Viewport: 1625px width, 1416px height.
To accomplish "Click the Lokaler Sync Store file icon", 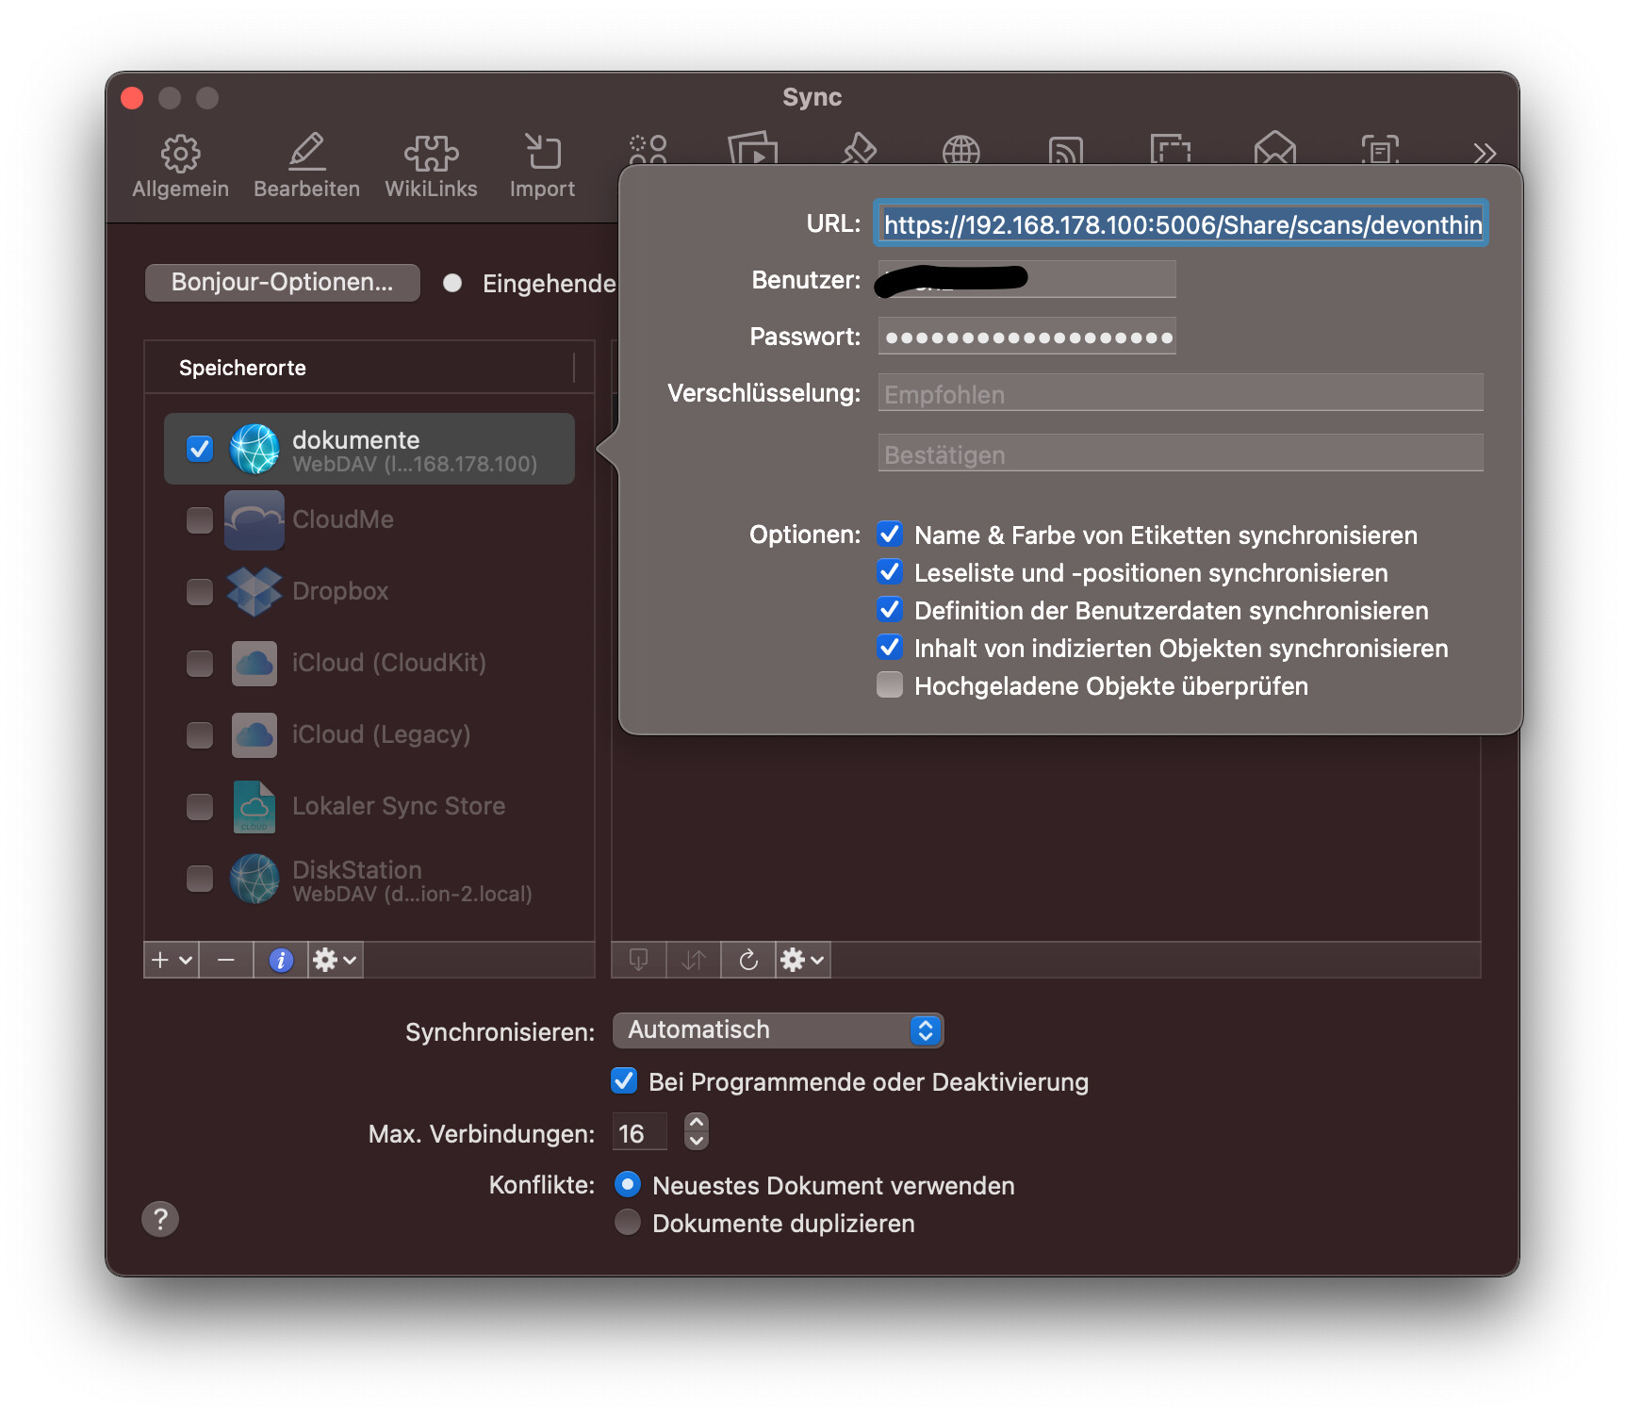I will pos(254,807).
